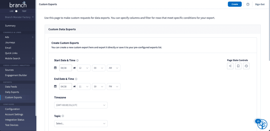
Task: Click End Date & Time info icon
Action: [76, 79]
